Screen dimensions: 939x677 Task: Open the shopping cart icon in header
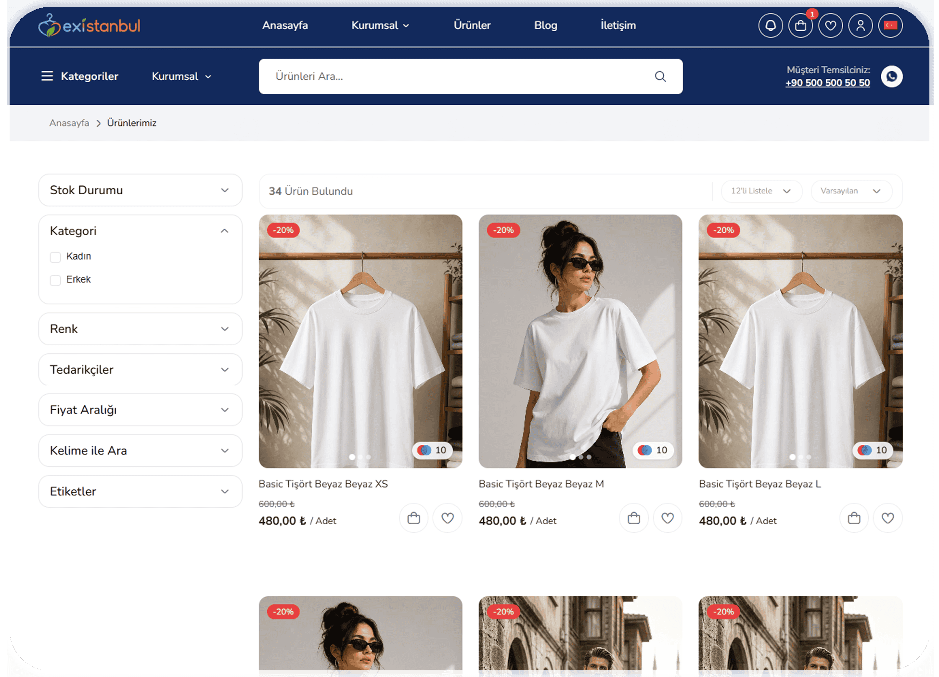(800, 25)
